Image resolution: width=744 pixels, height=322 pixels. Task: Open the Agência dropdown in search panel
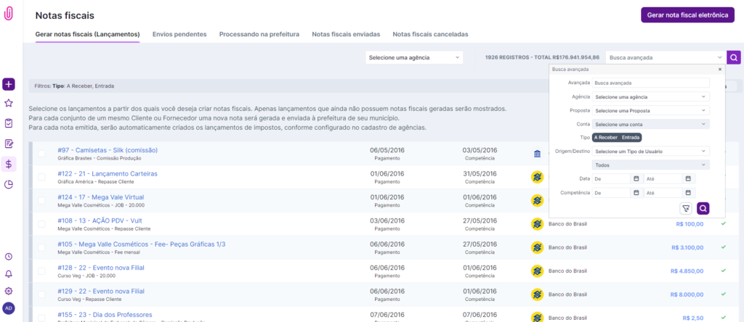(650, 96)
